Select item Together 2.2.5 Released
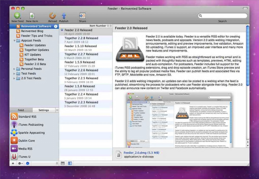 point(86,80)
